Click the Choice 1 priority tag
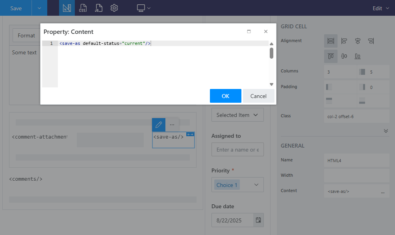The image size is (395, 235). (227, 185)
